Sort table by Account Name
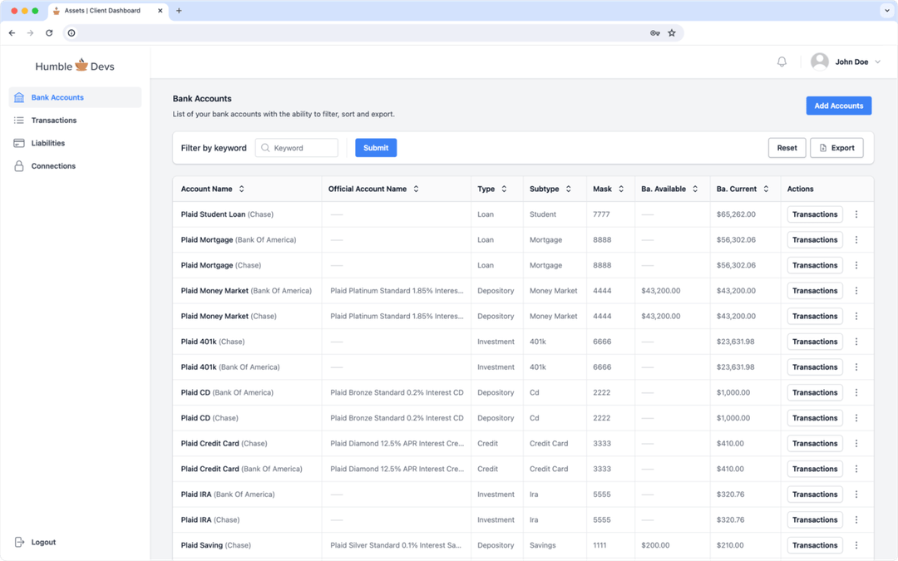 tap(241, 189)
